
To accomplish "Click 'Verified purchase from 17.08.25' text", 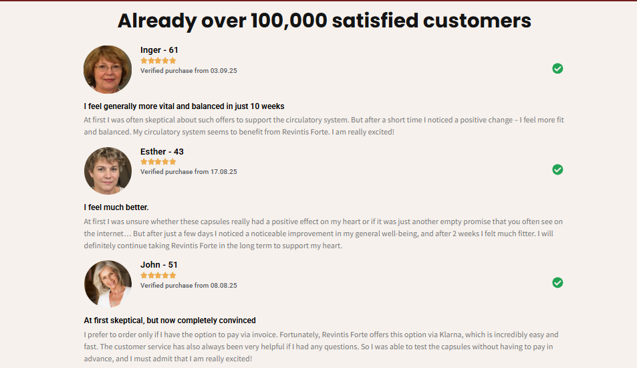I will pos(188,172).
